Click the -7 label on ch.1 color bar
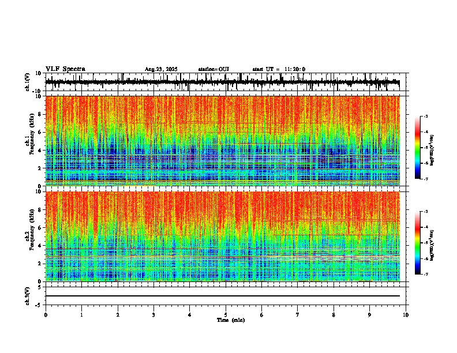The image size is (457, 353). (425, 179)
